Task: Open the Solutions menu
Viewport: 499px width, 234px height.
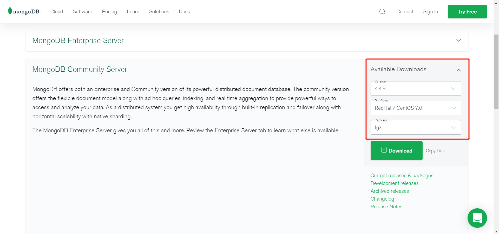Action: point(159,12)
